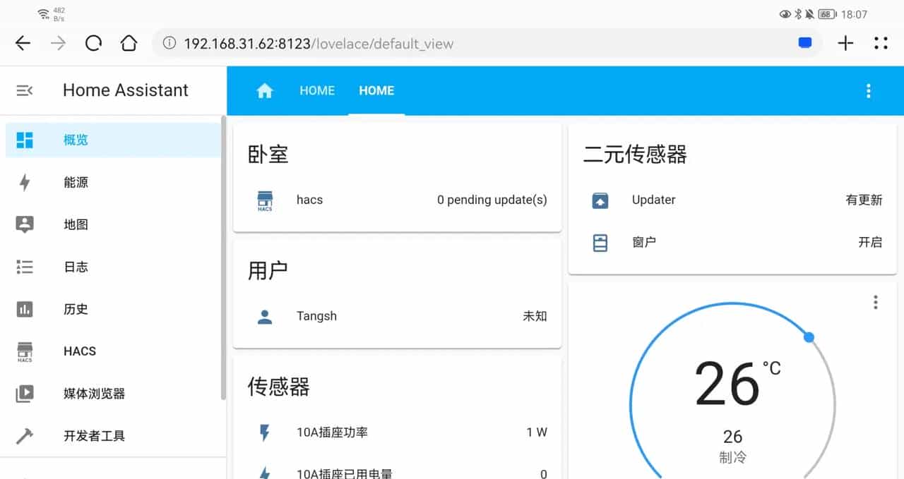Collapse the Home Assistant sidebar

click(x=24, y=90)
